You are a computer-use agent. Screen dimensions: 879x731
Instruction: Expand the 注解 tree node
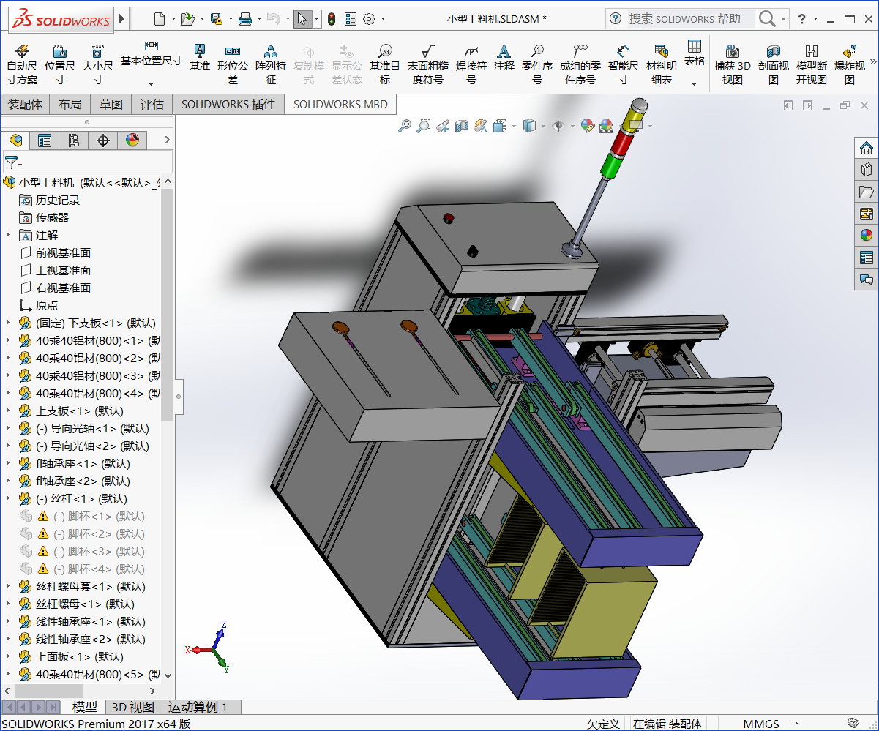click(8, 235)
